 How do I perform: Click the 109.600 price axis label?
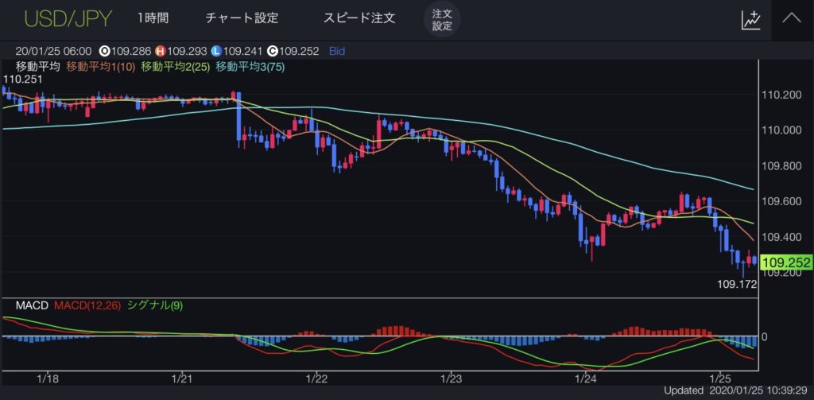[781, 201]
